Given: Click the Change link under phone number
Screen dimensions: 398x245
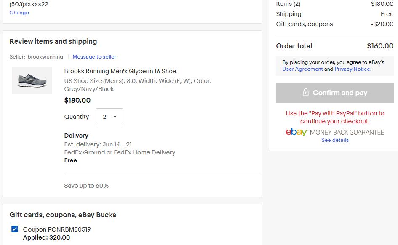Looking at the screenshot, I should (x=19, y=13).
